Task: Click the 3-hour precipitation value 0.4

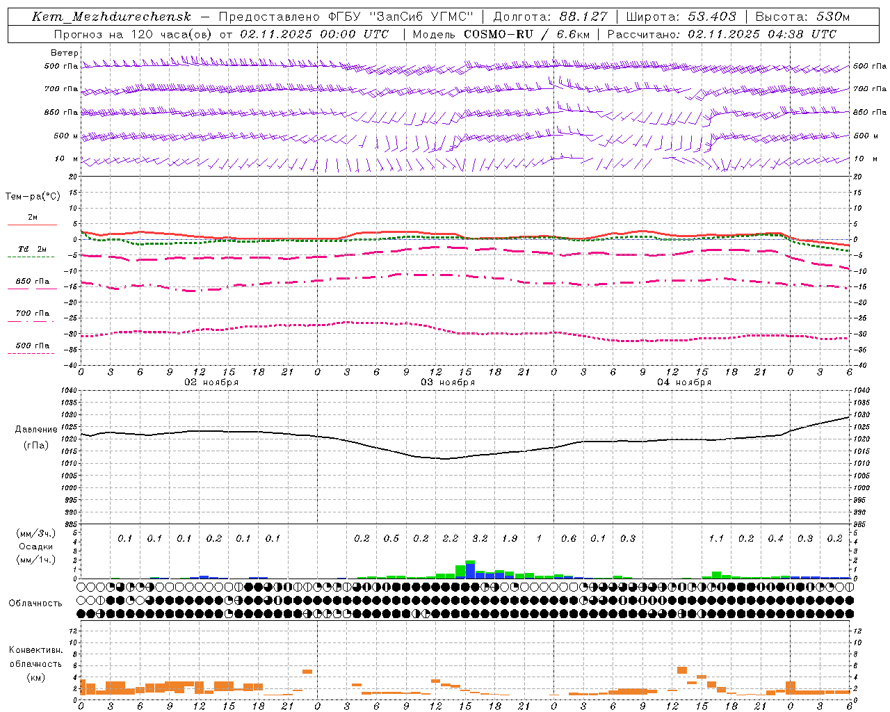Action: click(x=775, y=539)
